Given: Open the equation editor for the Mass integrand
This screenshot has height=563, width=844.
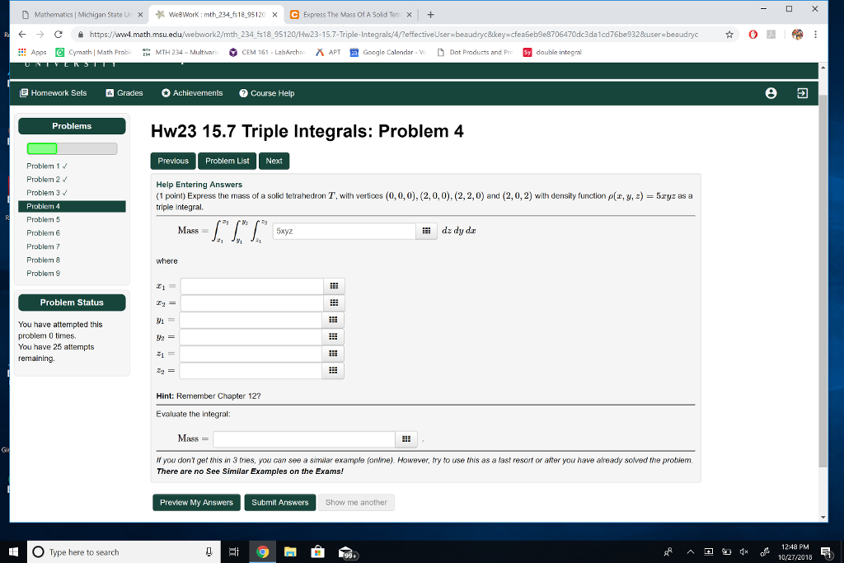Looking at the screenshot, I should pyautogui.click(x=426, y=231).
